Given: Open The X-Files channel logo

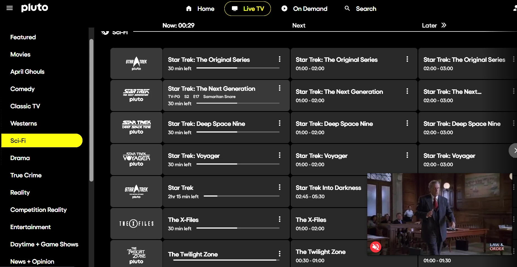Looking at the screenshot, I should [x=136, y=224].
